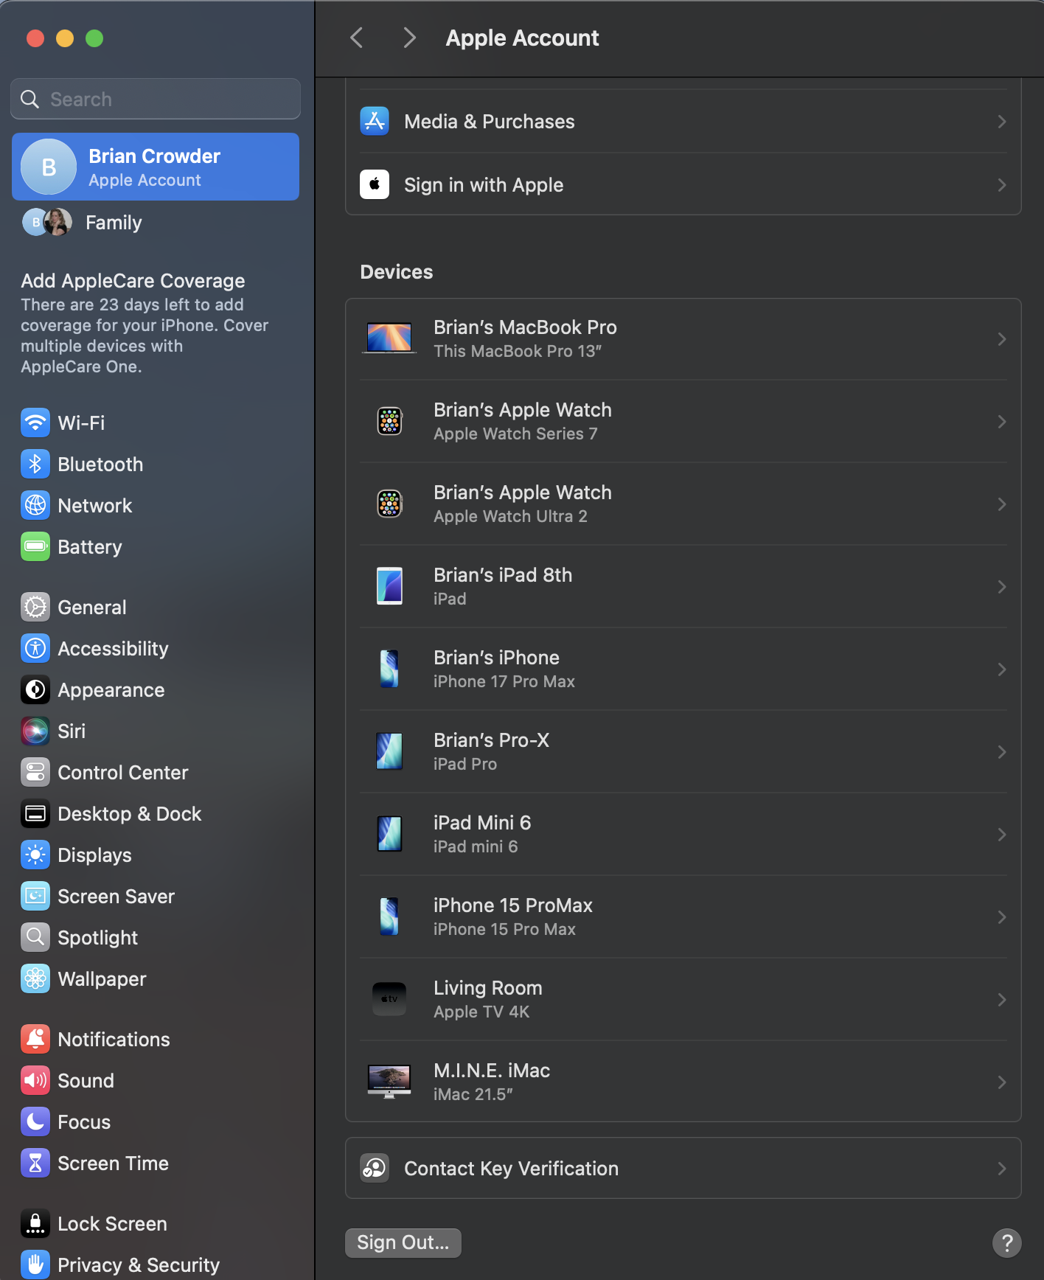Click Brian's iPad 8th thumbnail icon
Screen dimensions: 1044x1280
click(389, 586)
